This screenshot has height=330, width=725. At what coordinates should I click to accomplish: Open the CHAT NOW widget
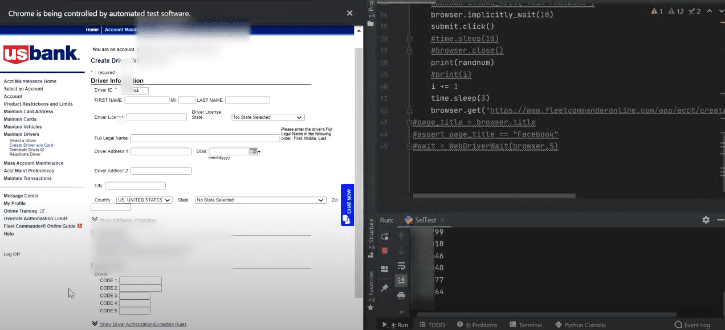(x=347, y=205)
